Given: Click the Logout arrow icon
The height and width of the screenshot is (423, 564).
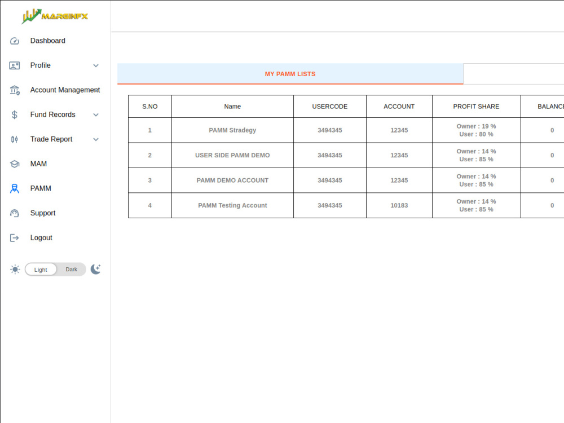Looking at the screenshot, I should click(x=15, y=238).
